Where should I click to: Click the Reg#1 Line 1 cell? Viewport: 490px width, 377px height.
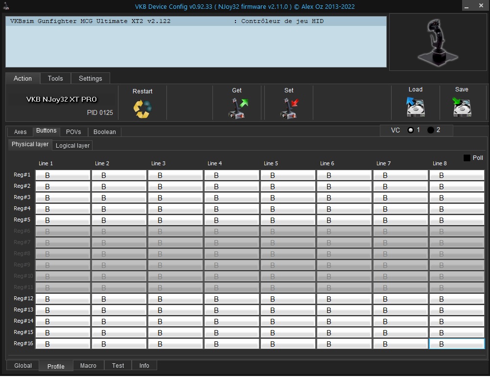click(x=63, y=175)
